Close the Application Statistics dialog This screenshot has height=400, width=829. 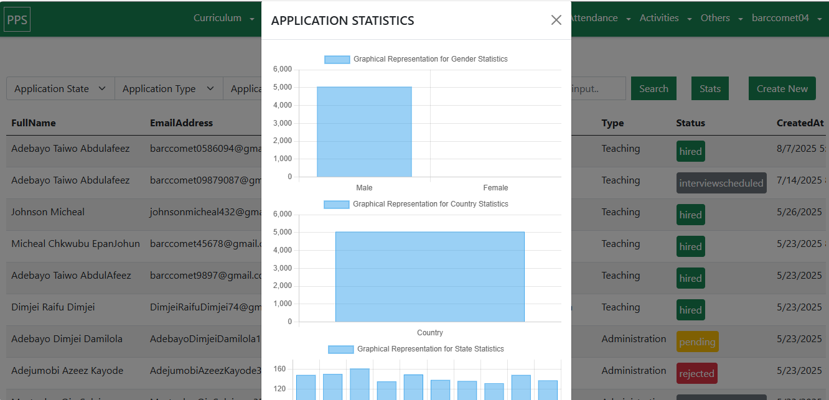(x=556, y=20)
